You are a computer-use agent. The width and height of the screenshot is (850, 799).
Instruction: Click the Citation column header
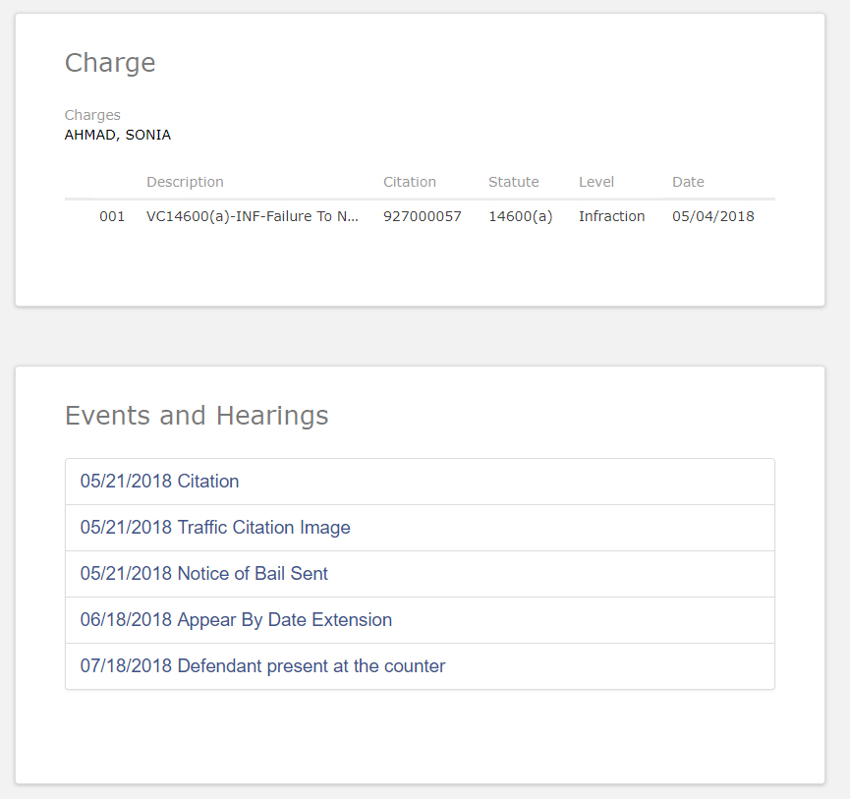[410, 182]
